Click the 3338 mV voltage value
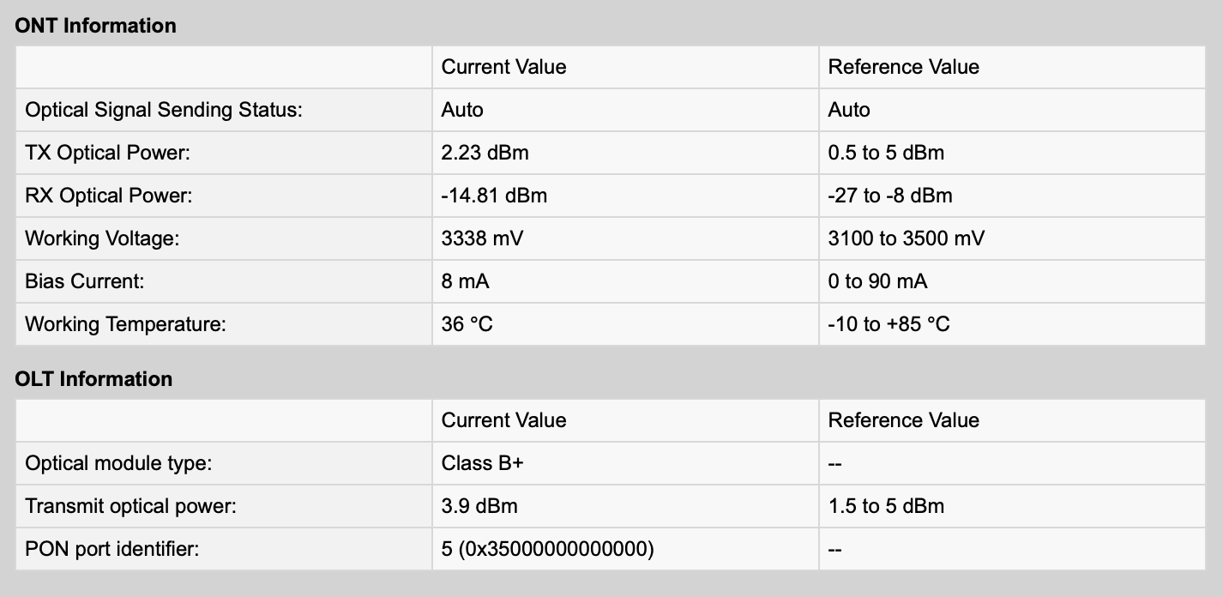The height and width of the screenshot is (597, 1223). pos(482,238)
